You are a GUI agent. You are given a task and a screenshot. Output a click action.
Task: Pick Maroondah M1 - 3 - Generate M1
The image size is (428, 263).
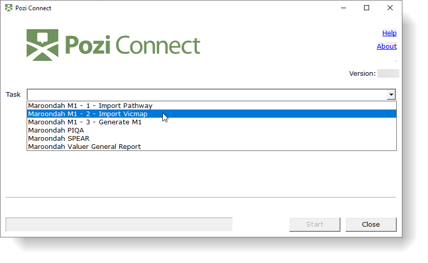85,122
